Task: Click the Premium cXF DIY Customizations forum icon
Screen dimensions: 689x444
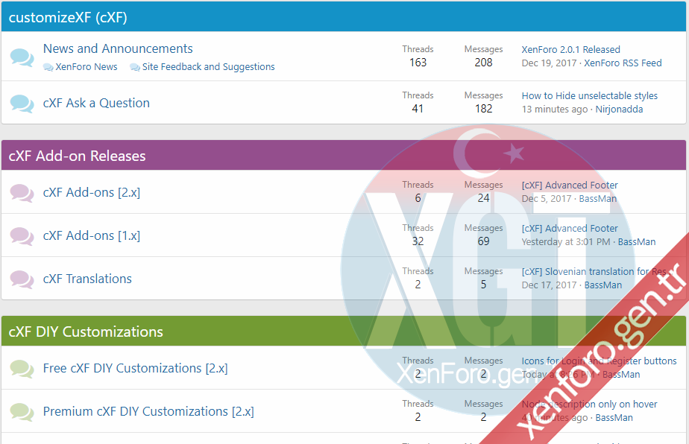Action: (x=22, y=412)
